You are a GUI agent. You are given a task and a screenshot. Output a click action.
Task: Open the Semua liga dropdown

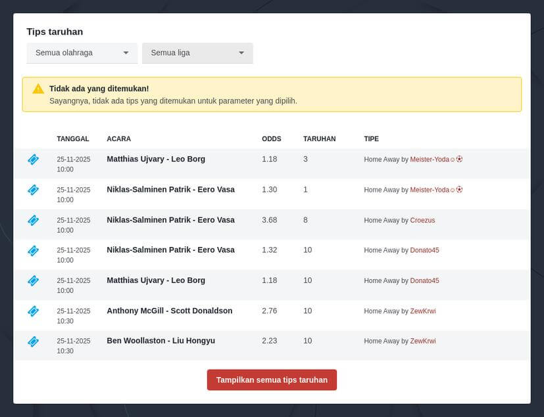pyautogui.click(x=197, y=53)
